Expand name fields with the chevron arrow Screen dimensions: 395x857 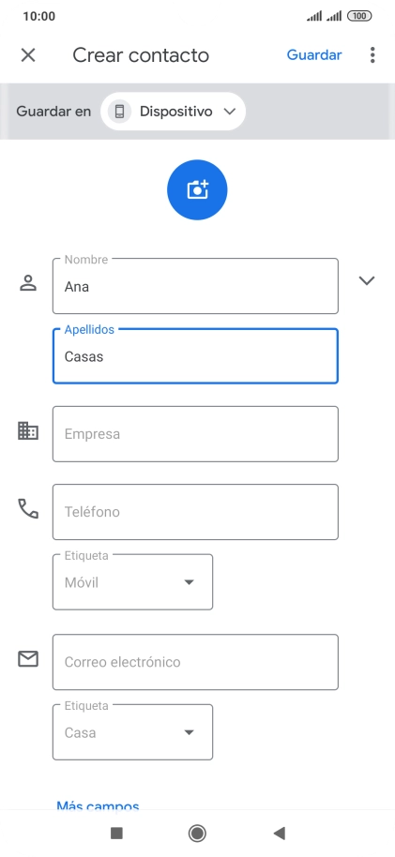(x=367, y=280)
